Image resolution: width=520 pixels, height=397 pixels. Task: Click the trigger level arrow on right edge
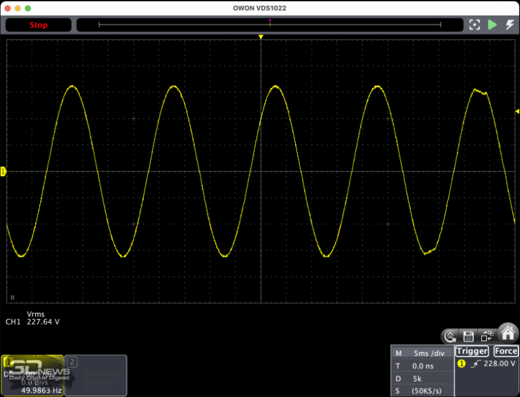(517, 110)
